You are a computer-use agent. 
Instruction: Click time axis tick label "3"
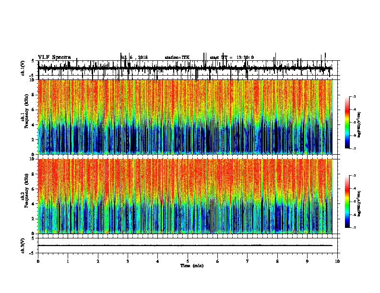point(128,261)
